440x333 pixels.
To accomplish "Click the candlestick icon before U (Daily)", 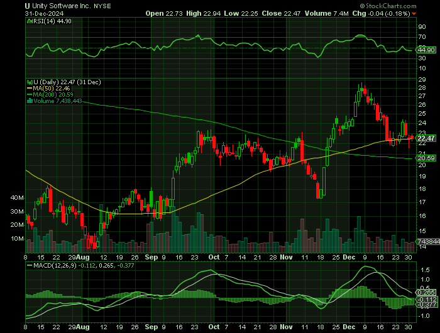I will [30, 82].
